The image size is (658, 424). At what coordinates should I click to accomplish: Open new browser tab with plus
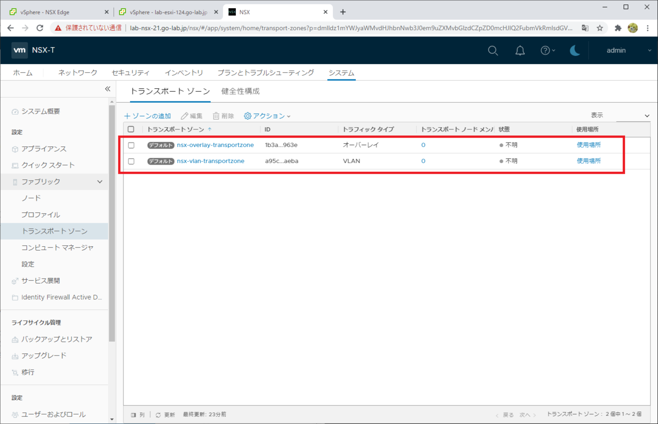pyautogui.click(x=343, y=12)
